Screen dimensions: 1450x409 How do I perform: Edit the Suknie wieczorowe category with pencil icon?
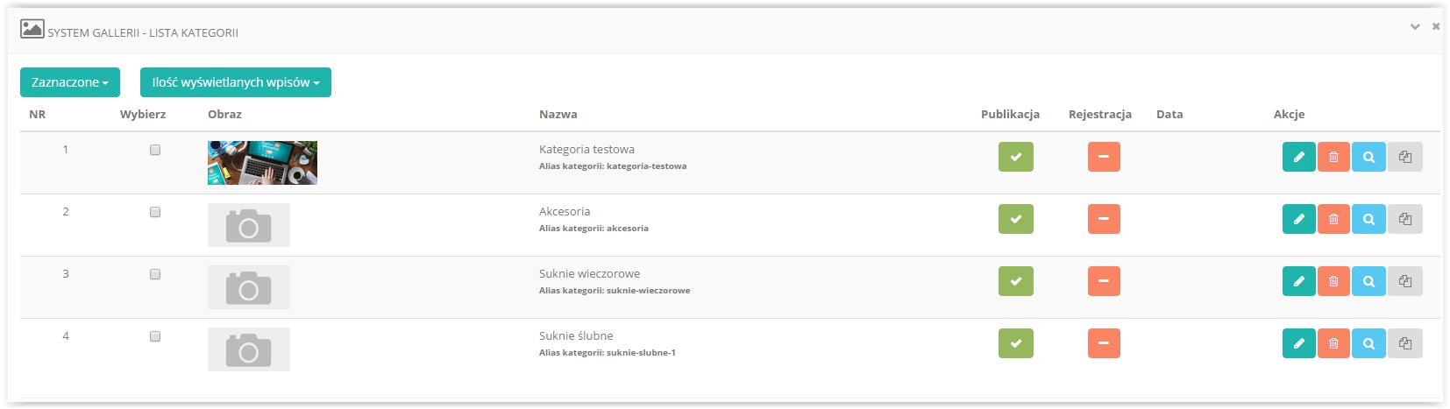[x=1298, y=281]
